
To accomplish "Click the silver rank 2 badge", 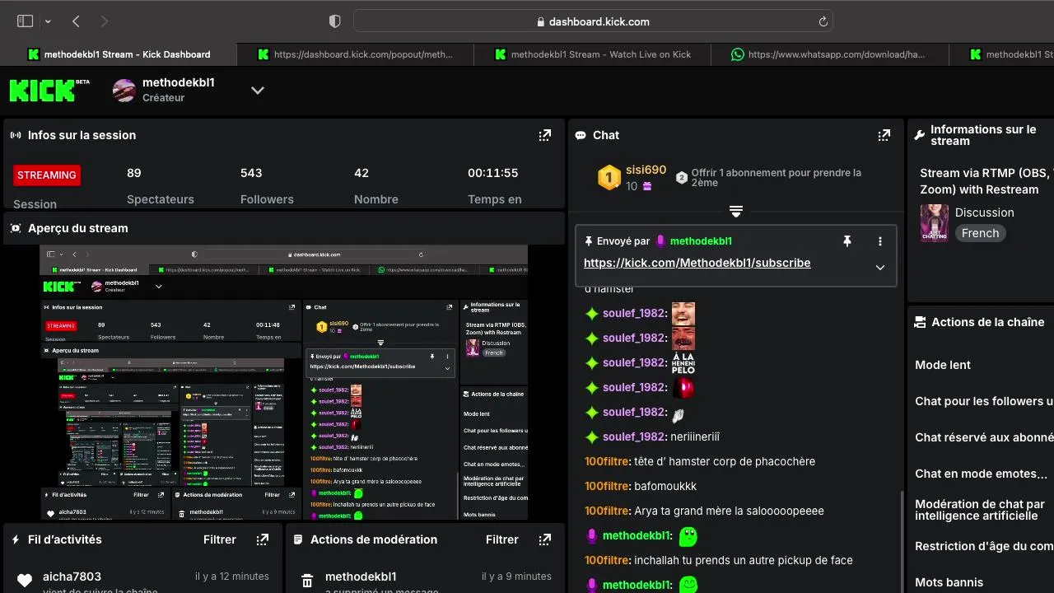I will click(682, 178).
